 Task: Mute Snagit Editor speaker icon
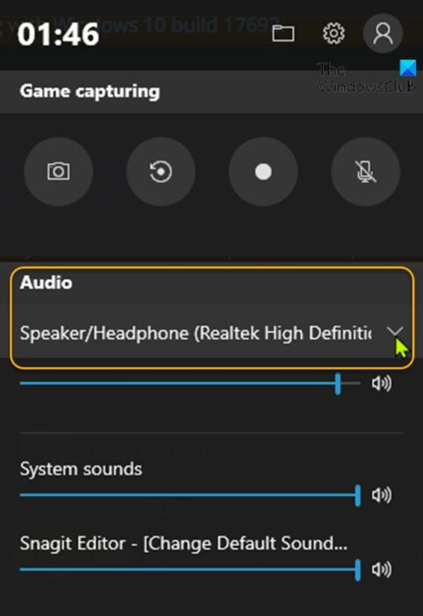(382, 569)
